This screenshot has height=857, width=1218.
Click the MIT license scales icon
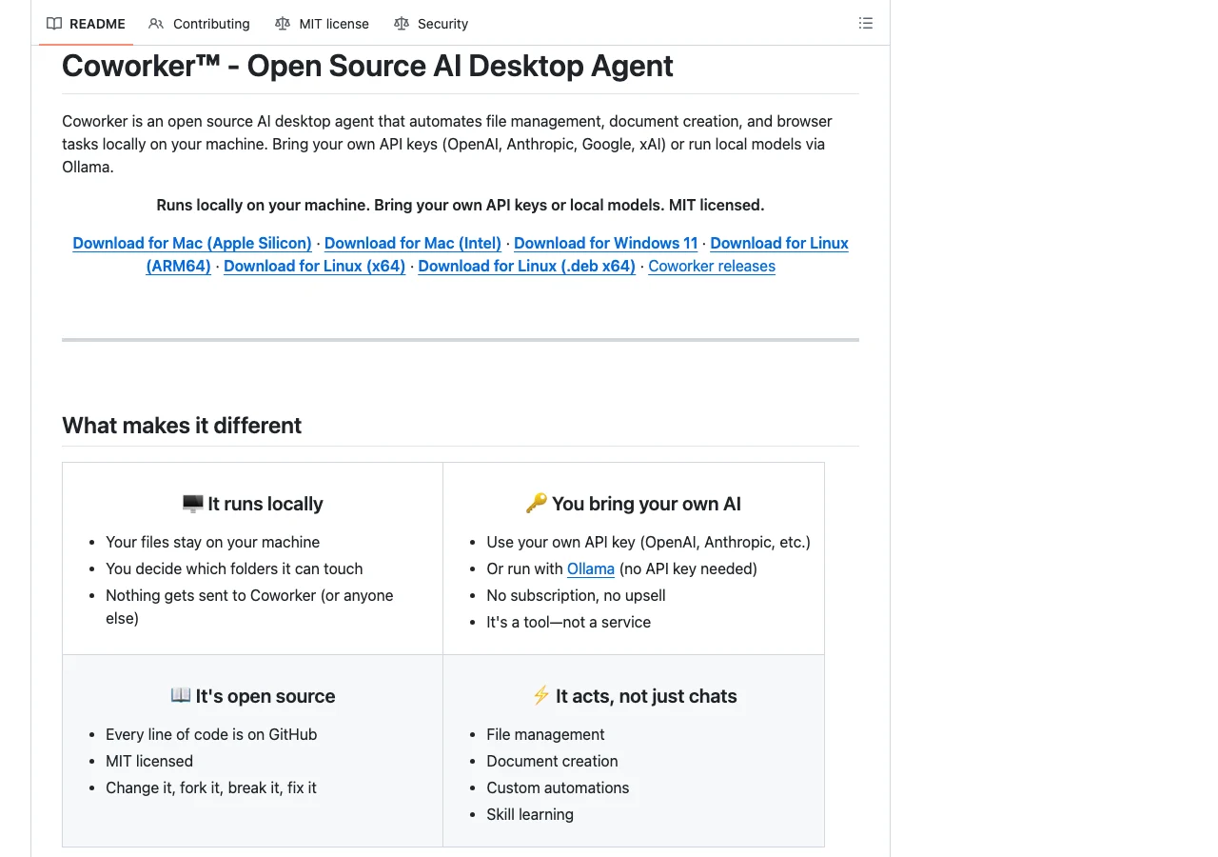pyautogui.click(x=283, y=24)
